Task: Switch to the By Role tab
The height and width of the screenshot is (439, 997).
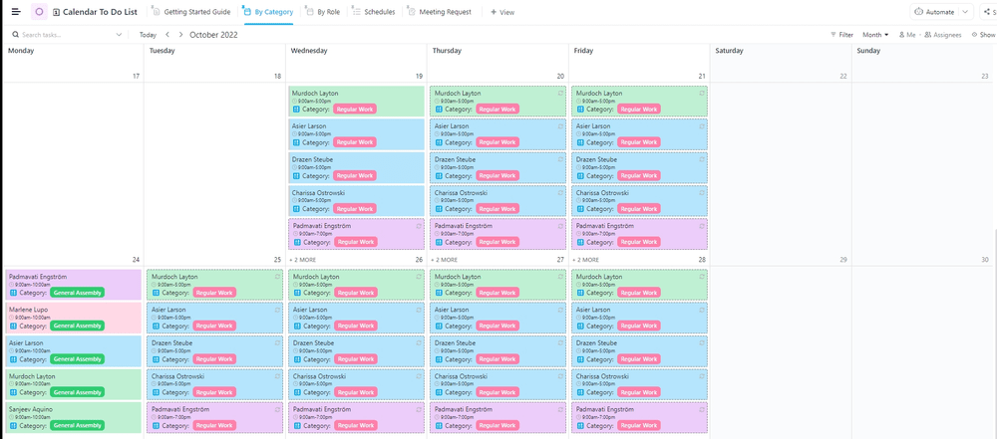Action: click(323, 12)
